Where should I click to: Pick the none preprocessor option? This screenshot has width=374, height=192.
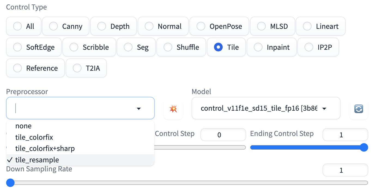tap(23, 126)
